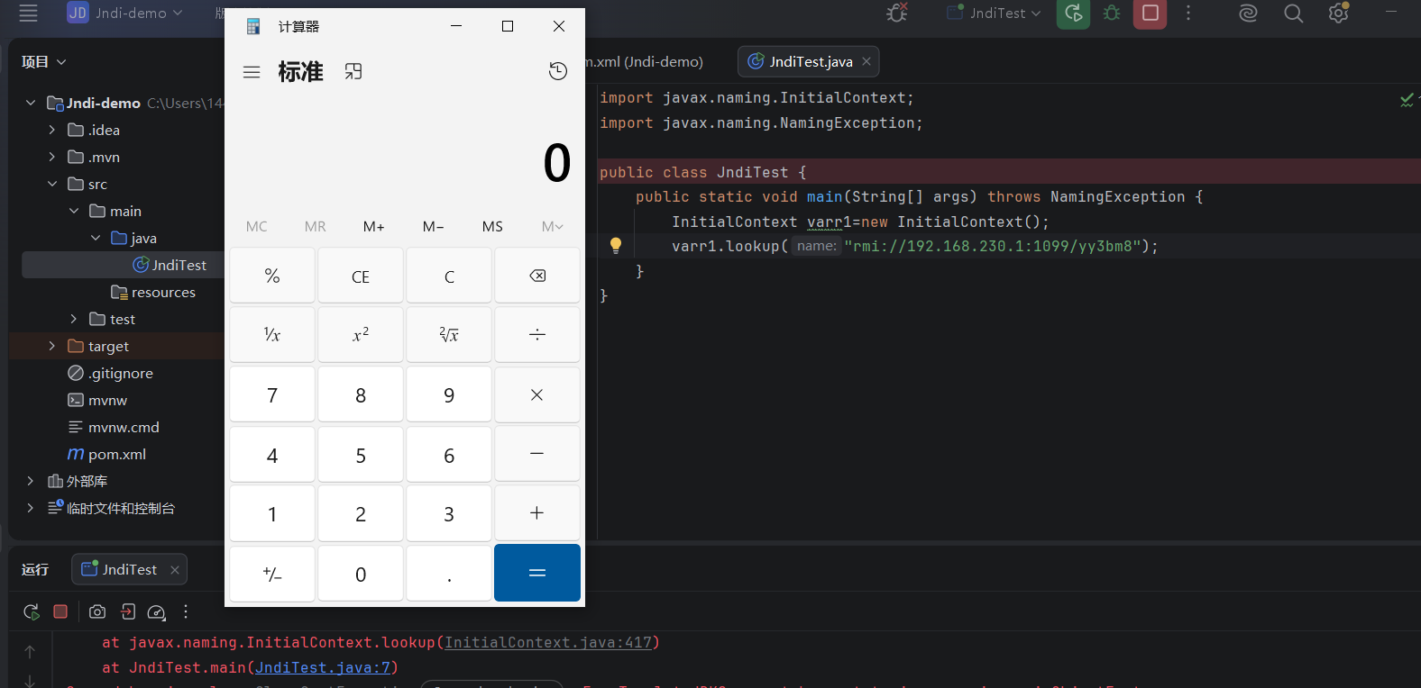This screenshot has width=1421, height=688.
Task: Open the IntelliJ main hamburger menu
Action: [28, 13]
